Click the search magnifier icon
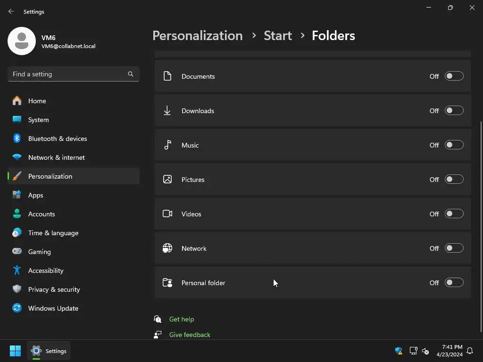483x362 pixels. click(x=131, y=74)
